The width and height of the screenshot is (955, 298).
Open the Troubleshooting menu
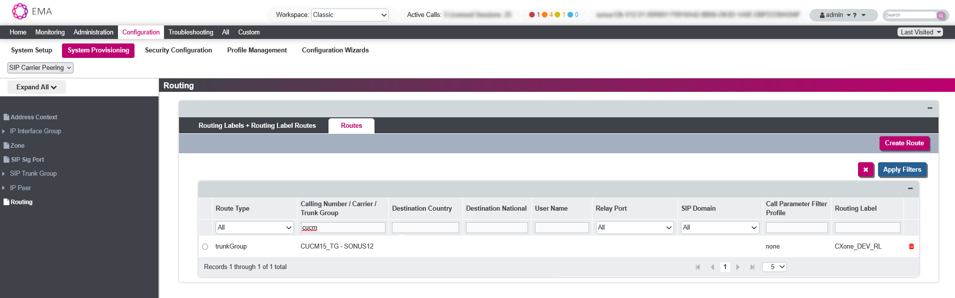pyautogui.click(x=190, y=32)
